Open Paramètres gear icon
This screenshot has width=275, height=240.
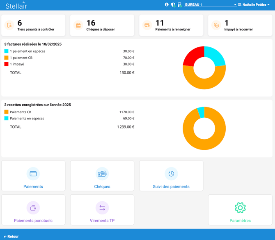240,208
